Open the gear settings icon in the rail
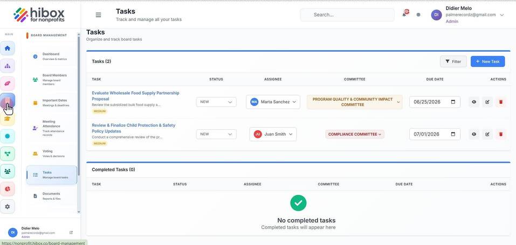This screenshot has height=245, width=516. (x=7, y=207)
